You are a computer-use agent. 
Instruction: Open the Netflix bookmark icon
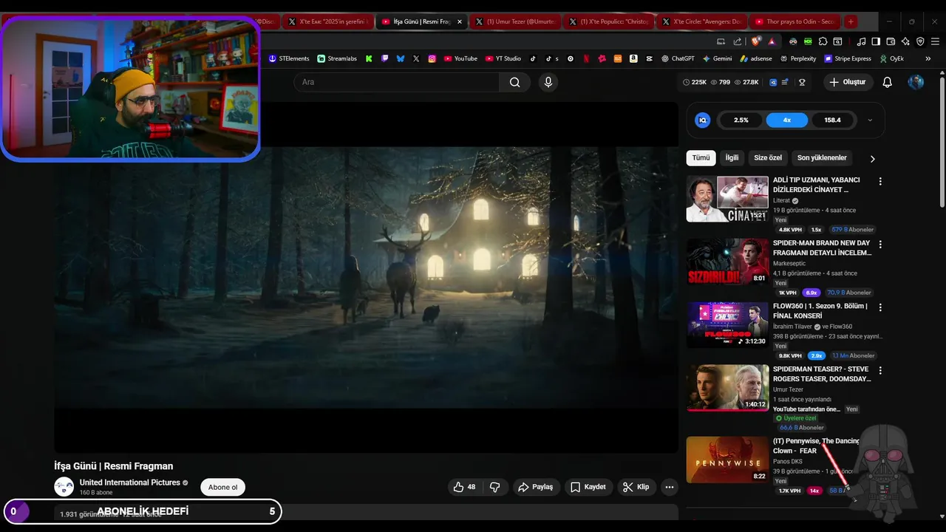[586, 58]
